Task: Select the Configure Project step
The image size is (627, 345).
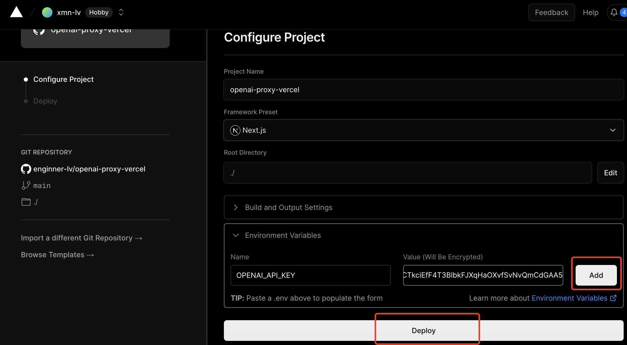Action: pyautogui.click(x=63, y=79)
